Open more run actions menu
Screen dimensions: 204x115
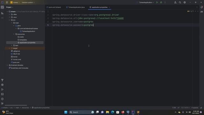tap(165, 2)
